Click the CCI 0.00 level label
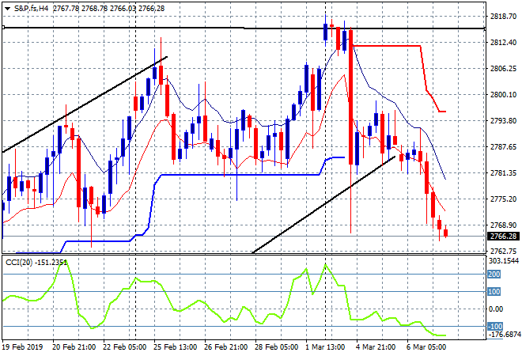Viewport: 522px width, 356px height. point(496,309)
